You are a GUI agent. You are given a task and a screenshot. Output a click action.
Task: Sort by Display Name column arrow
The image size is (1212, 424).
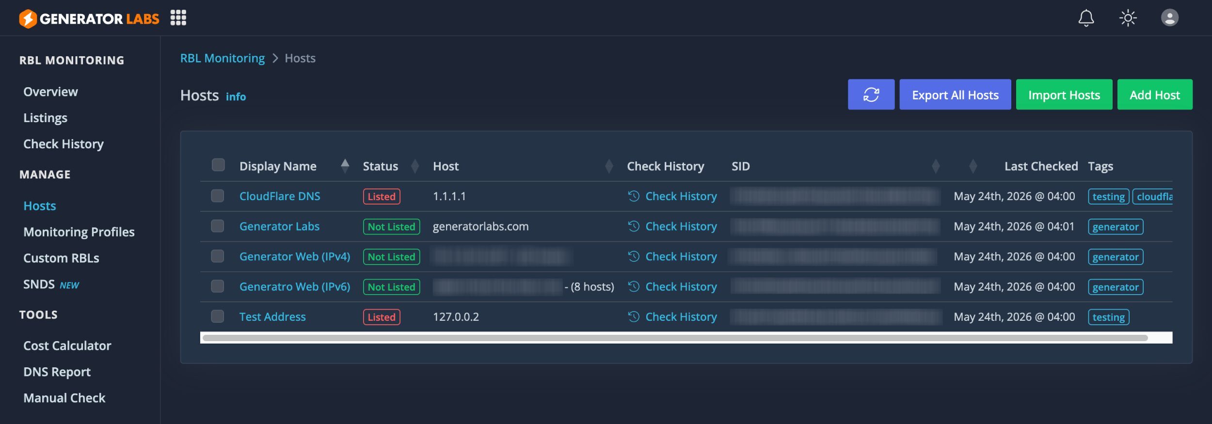point(345,166)
